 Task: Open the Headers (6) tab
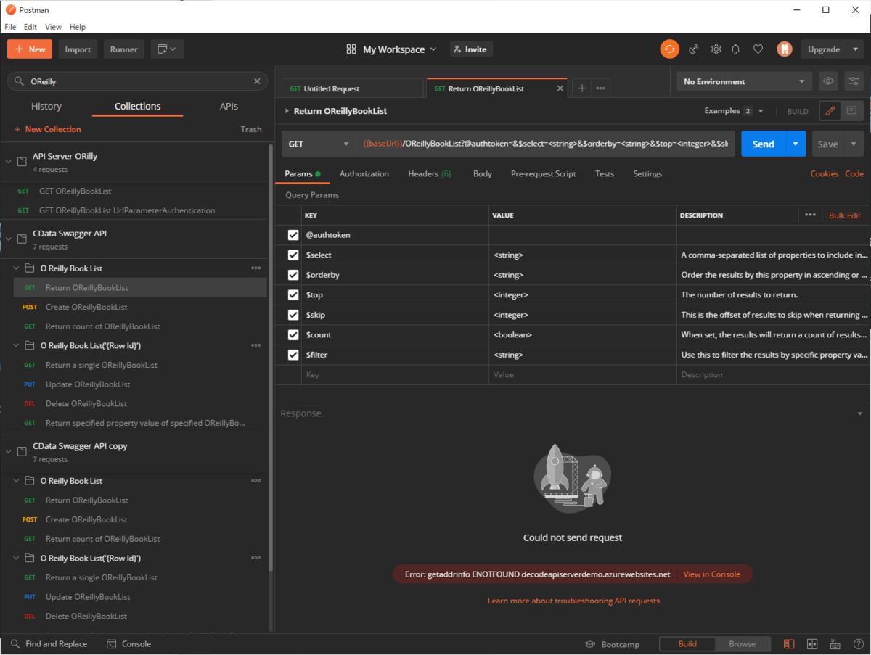(430, 173)
